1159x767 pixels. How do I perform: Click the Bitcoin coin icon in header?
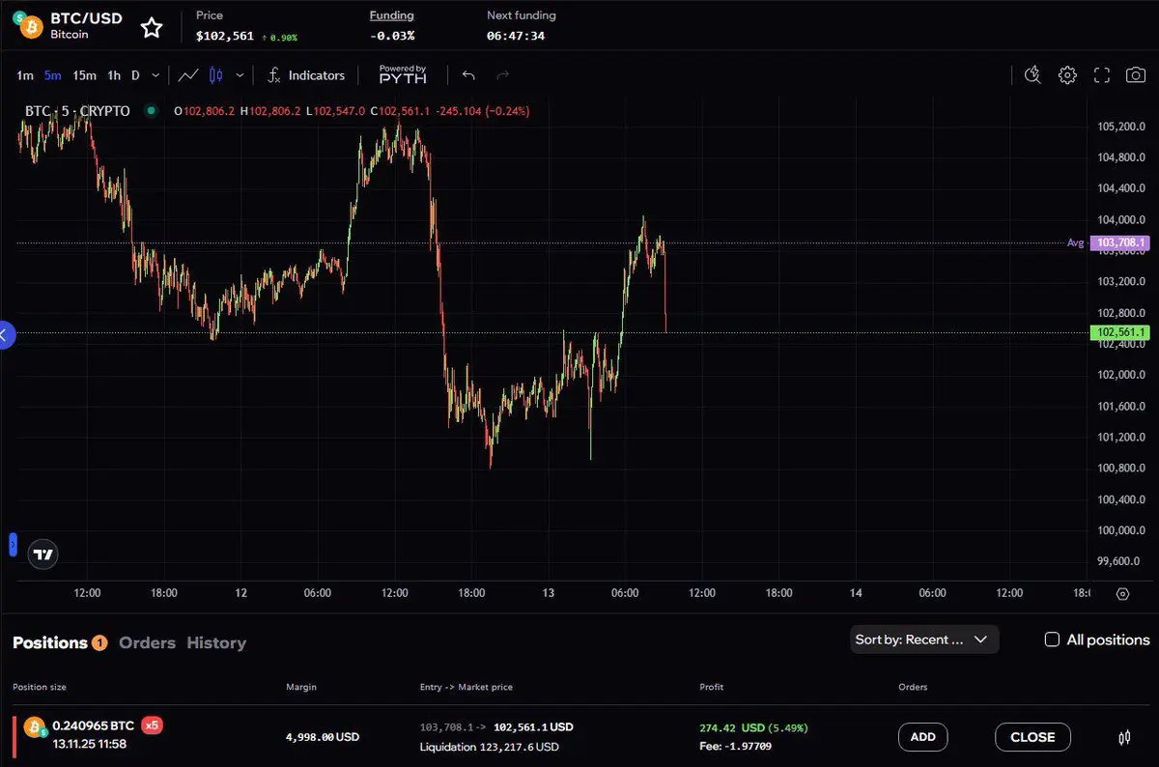tap(29, 26)
